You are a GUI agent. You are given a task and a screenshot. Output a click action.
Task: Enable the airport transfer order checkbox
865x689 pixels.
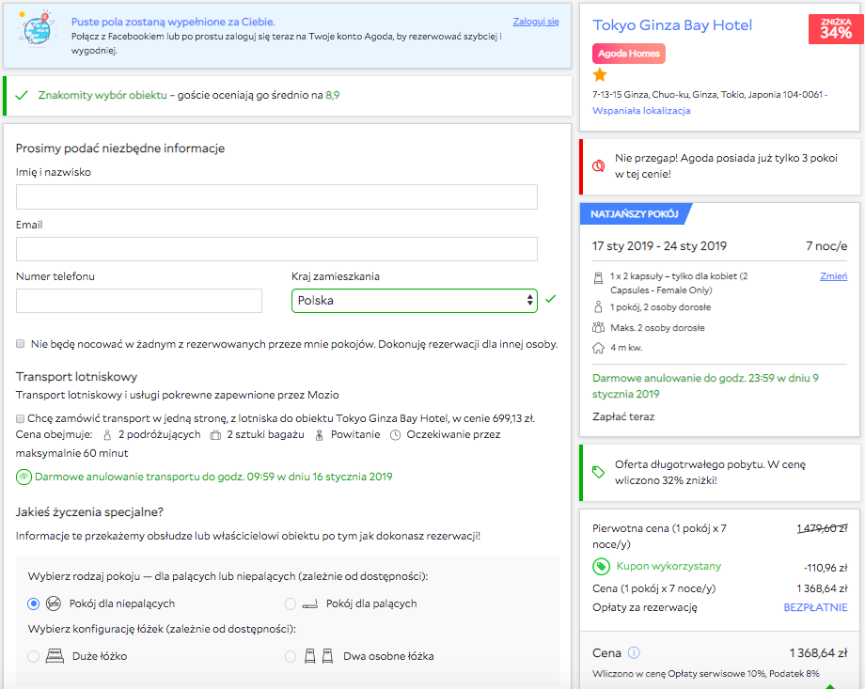tap(21, 418)
